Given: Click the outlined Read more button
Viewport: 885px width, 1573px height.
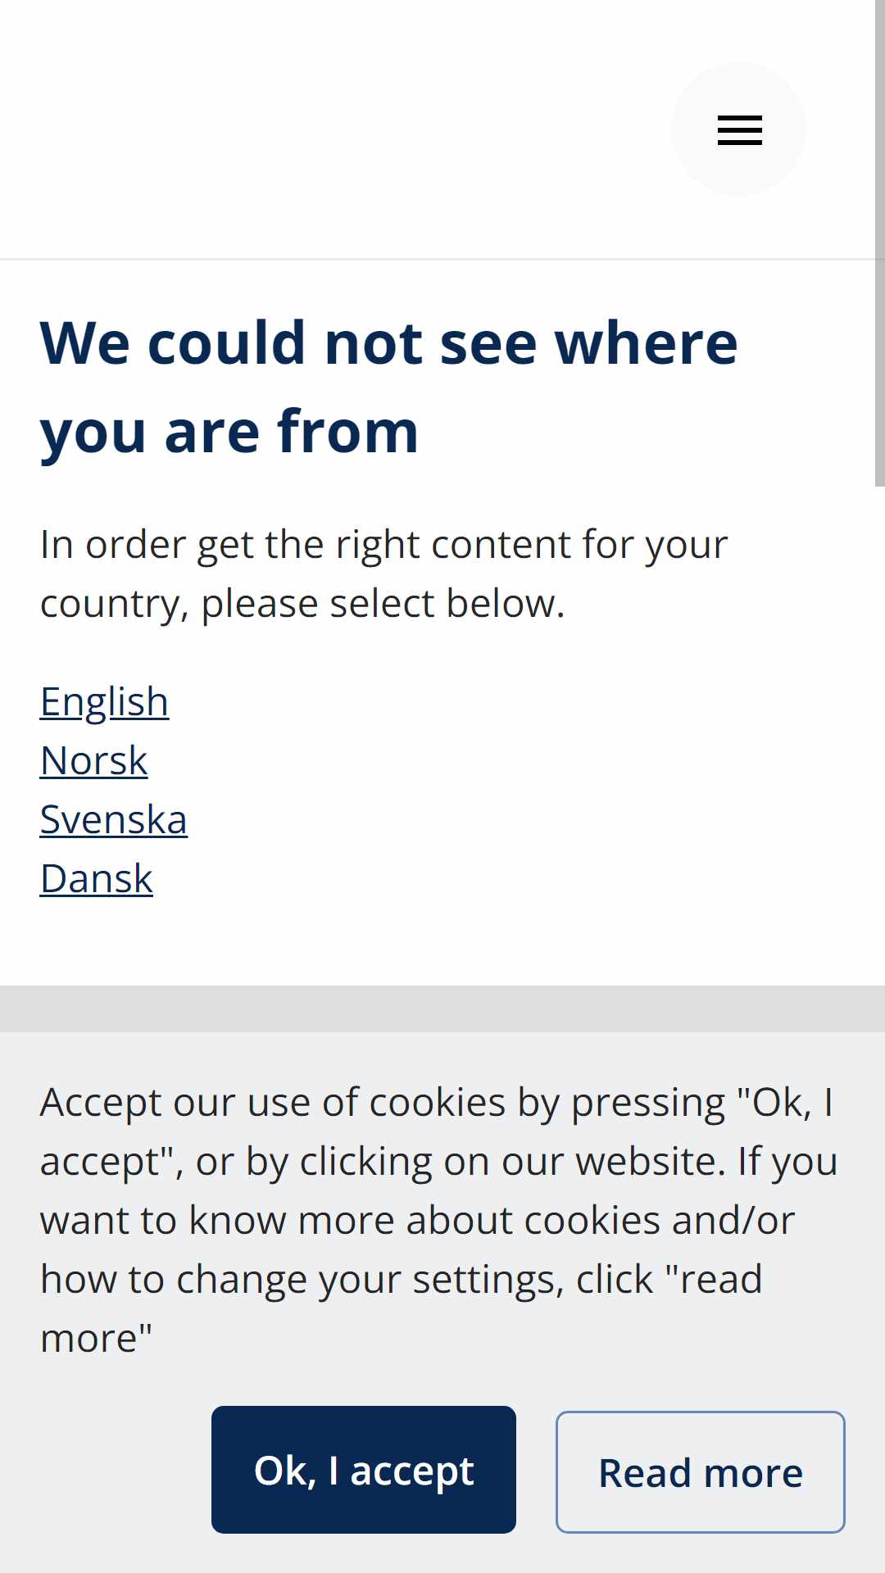Looking at the screenshot, I should click(x=701, y=1472).
